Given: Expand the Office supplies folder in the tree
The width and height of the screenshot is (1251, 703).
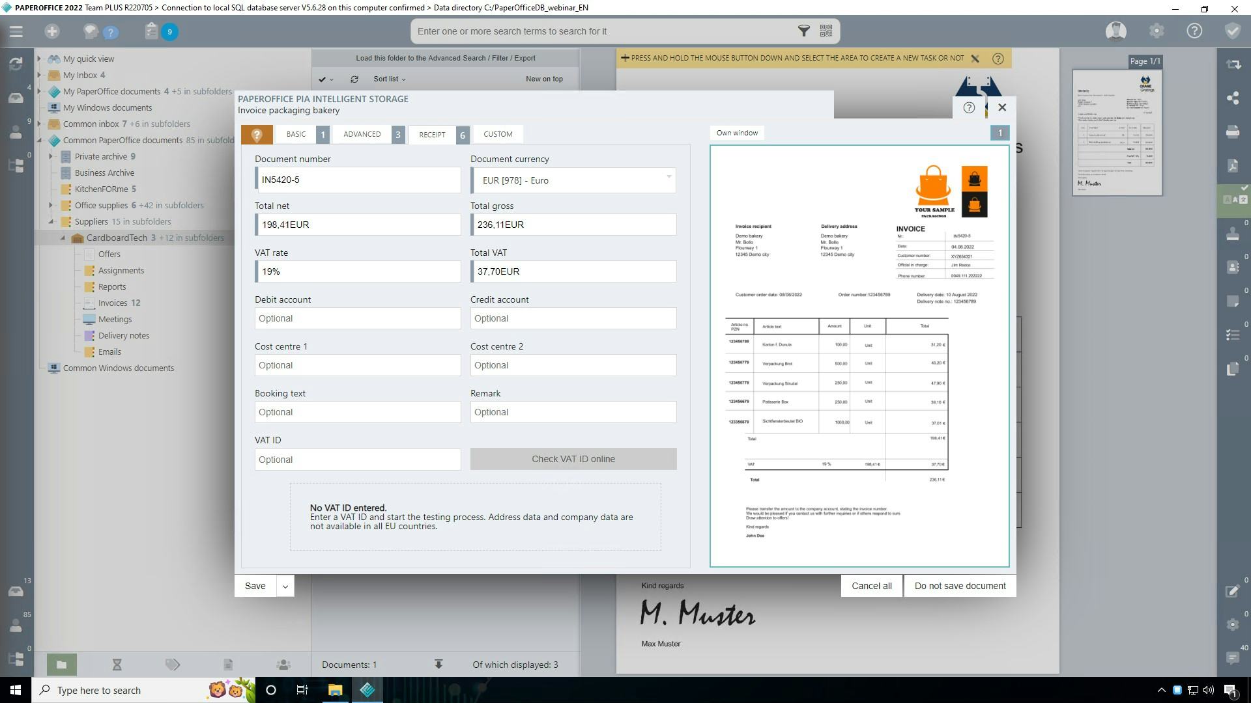Looking at the screenshot, I should click(x=51, y=205).
